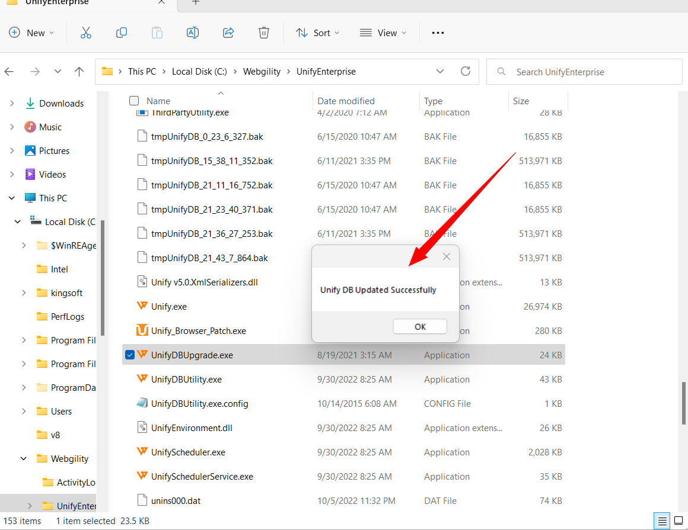
Task: Open recent locations chevron dropdown
Action: coord(58,72)
